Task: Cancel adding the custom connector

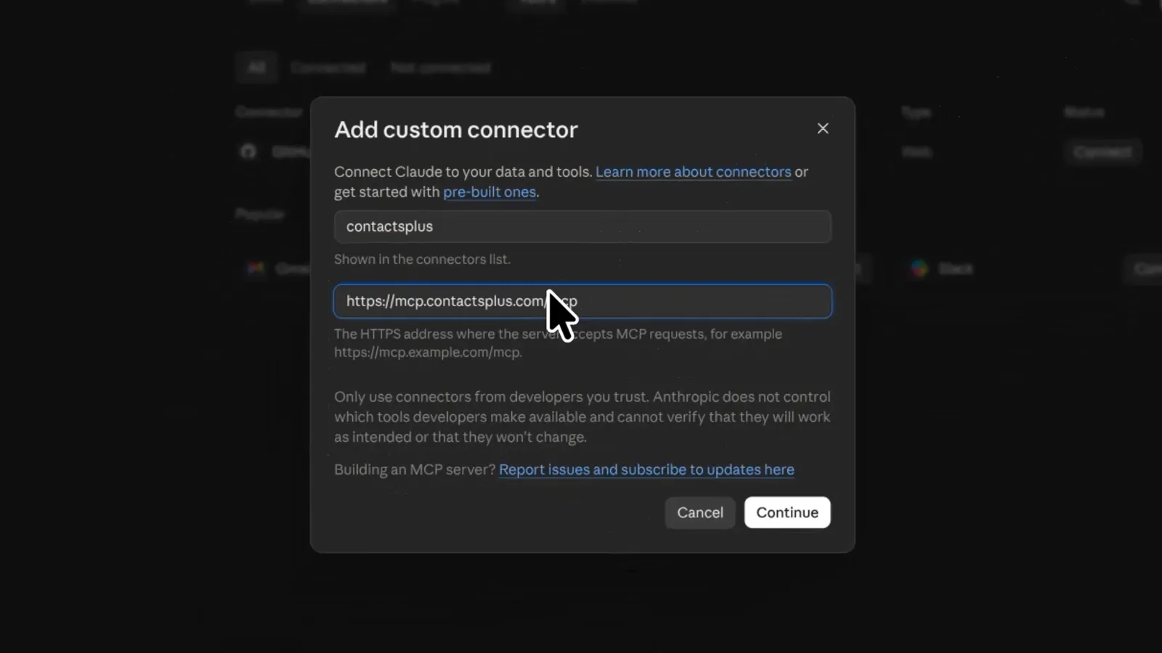Action: [700, 512]
